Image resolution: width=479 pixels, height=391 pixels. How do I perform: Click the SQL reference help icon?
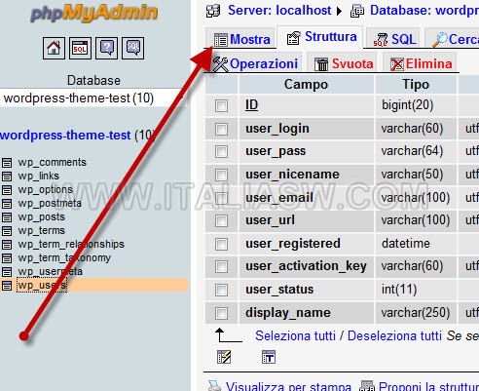pos(132,48)
